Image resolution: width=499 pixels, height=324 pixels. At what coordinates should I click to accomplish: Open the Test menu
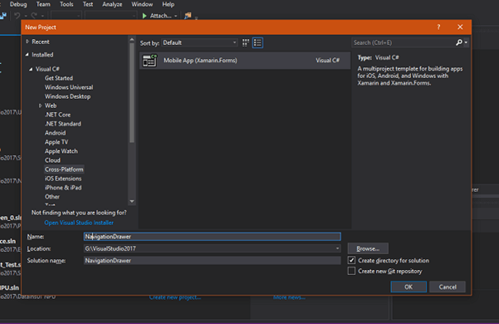(88, 4)
